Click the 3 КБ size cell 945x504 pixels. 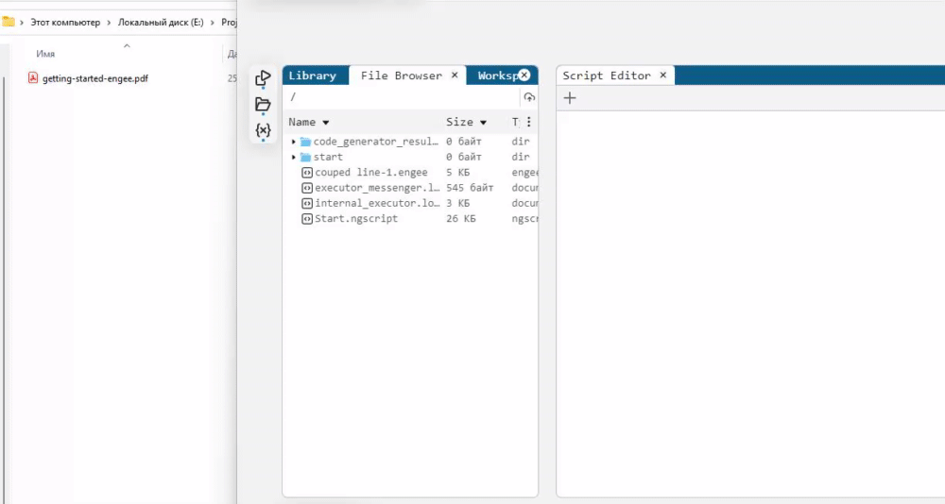pos(458,204)
